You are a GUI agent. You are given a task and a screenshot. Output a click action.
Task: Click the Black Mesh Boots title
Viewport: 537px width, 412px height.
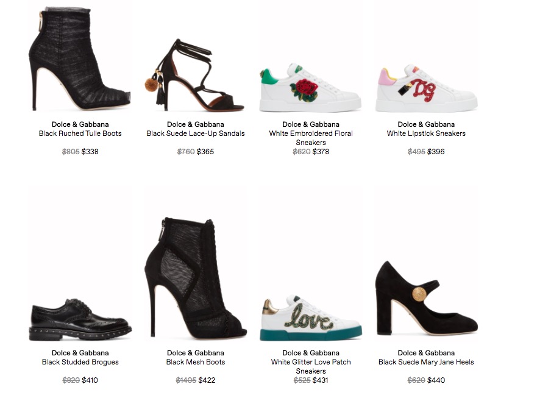196,362
